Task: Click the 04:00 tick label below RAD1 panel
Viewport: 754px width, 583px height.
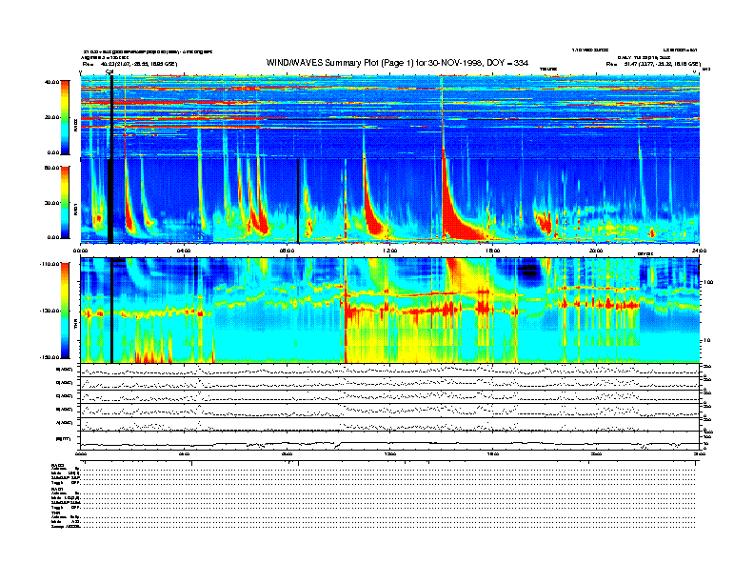Action: click(x=184, y=251)
